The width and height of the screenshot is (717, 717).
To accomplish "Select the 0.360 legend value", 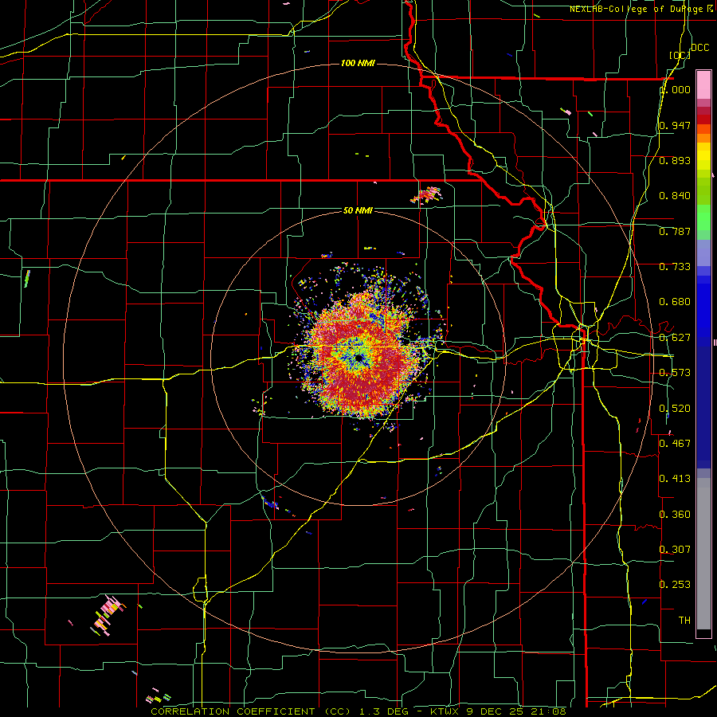I will (675, 514).
